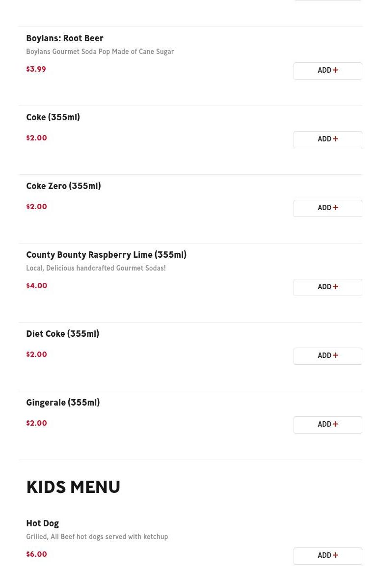
Task: Click the KIDS MENU section heading
Action: pyautogui.click(x=73, y=488)
